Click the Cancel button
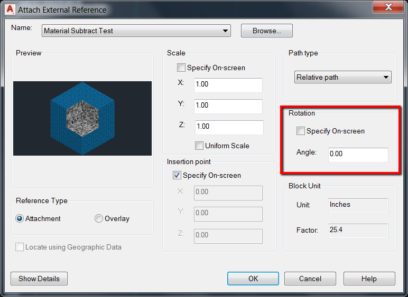 [310, 279]
